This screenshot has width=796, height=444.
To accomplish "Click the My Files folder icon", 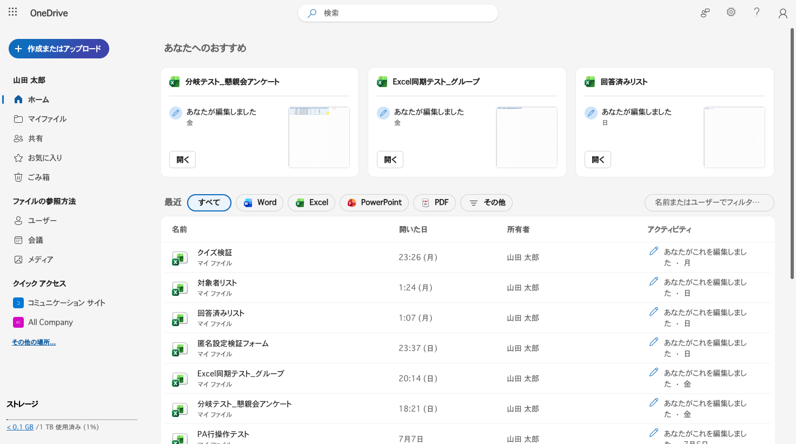I will (18, 119).
